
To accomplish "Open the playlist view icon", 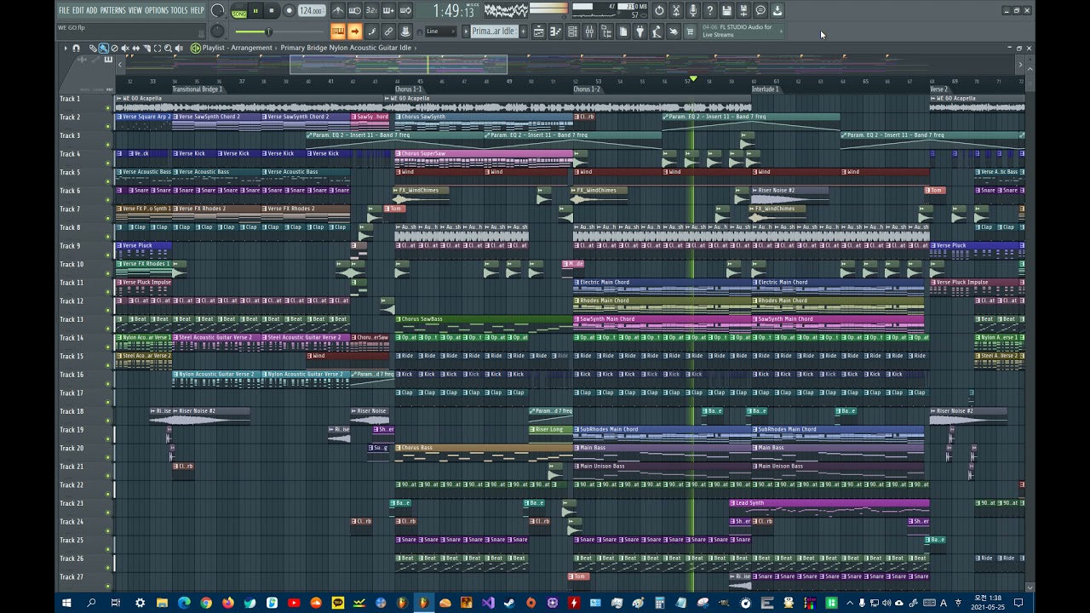I will (x=539, y=32).
